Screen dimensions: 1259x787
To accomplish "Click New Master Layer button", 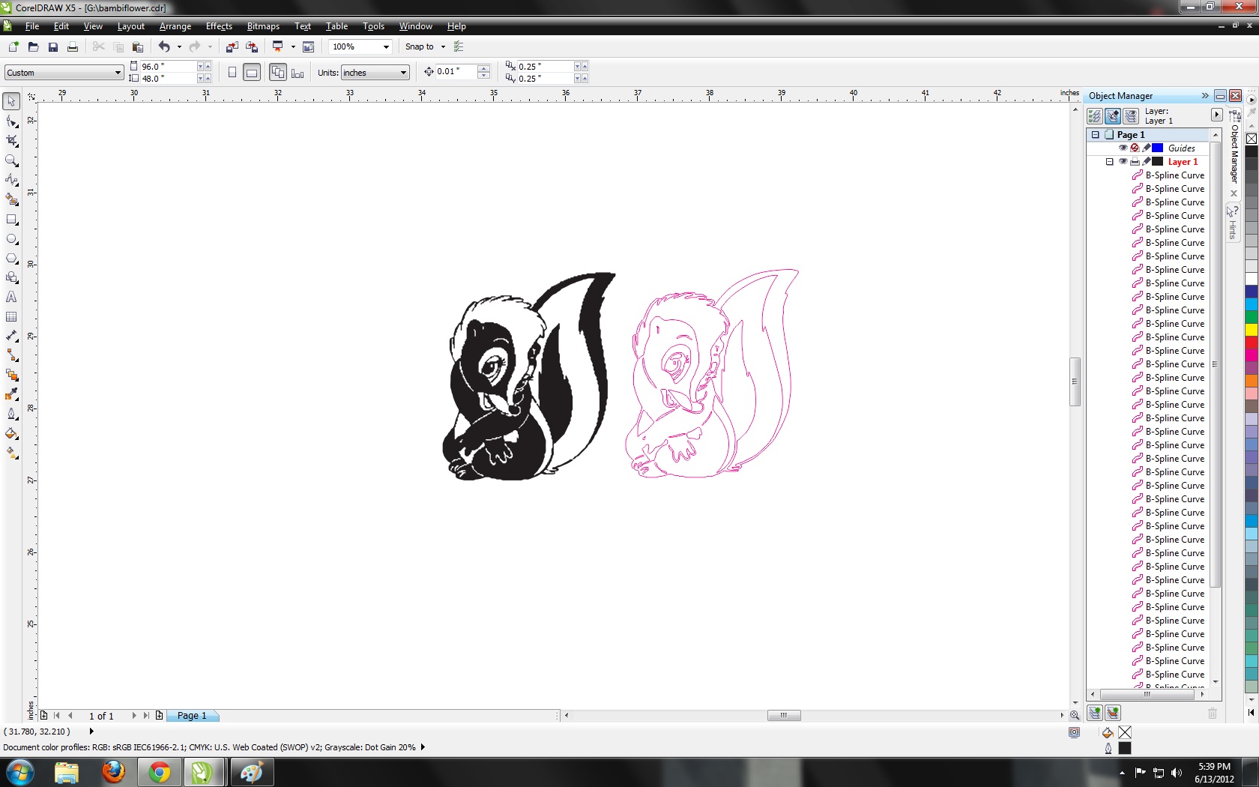I will tap(1113, 713).
